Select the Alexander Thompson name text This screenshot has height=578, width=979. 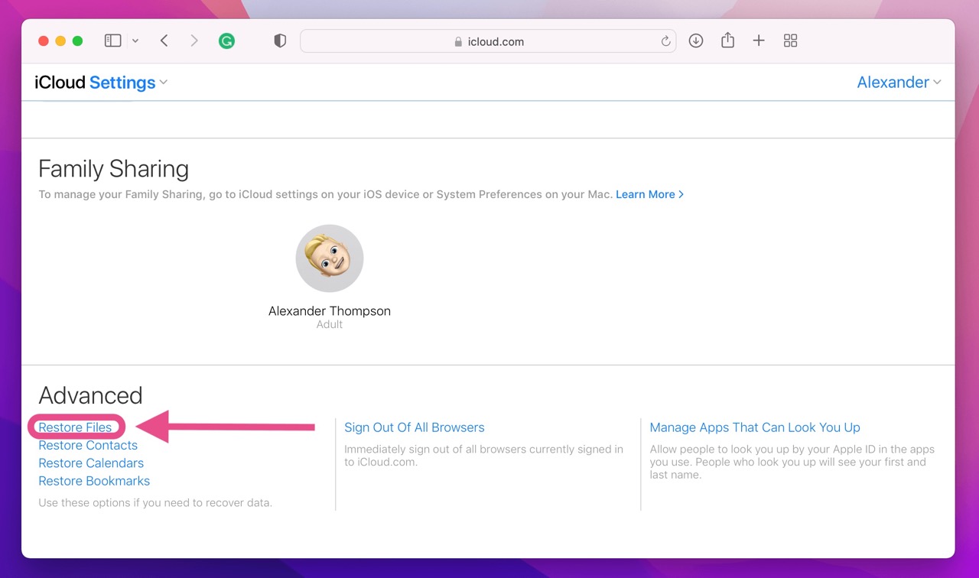(x=330, y=311)
